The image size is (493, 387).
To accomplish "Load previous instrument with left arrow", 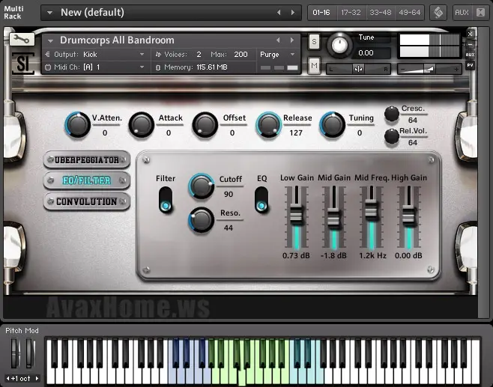I will [278, 40].
